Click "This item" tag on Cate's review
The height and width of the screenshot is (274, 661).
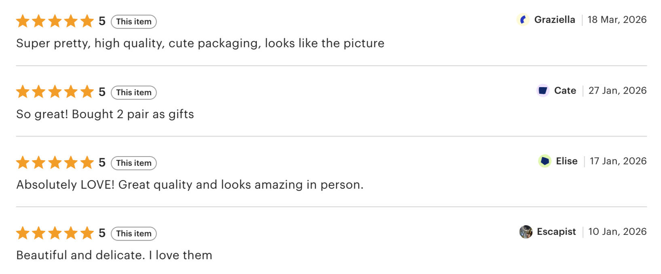point(133,92)
